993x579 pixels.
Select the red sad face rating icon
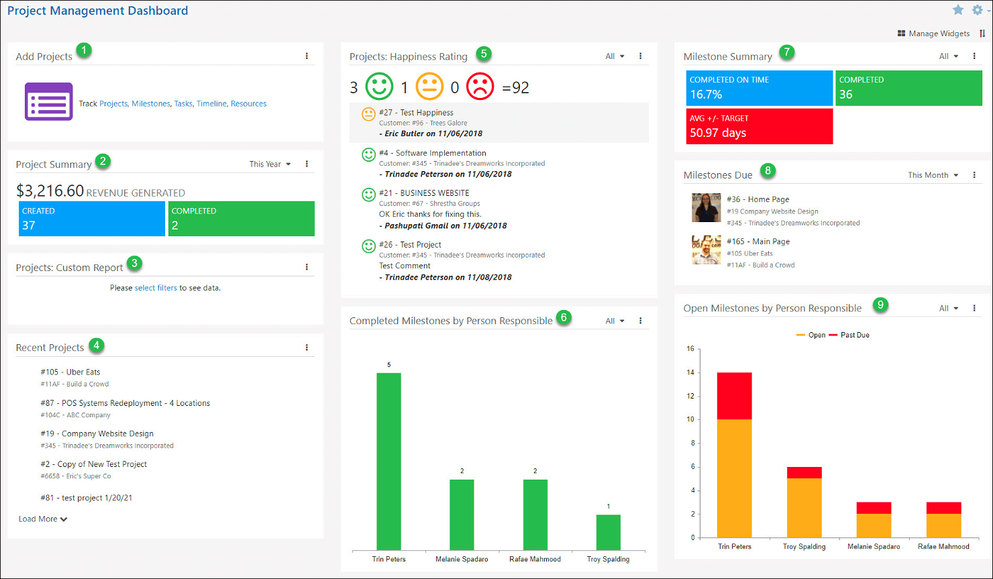tap(480, 86)
